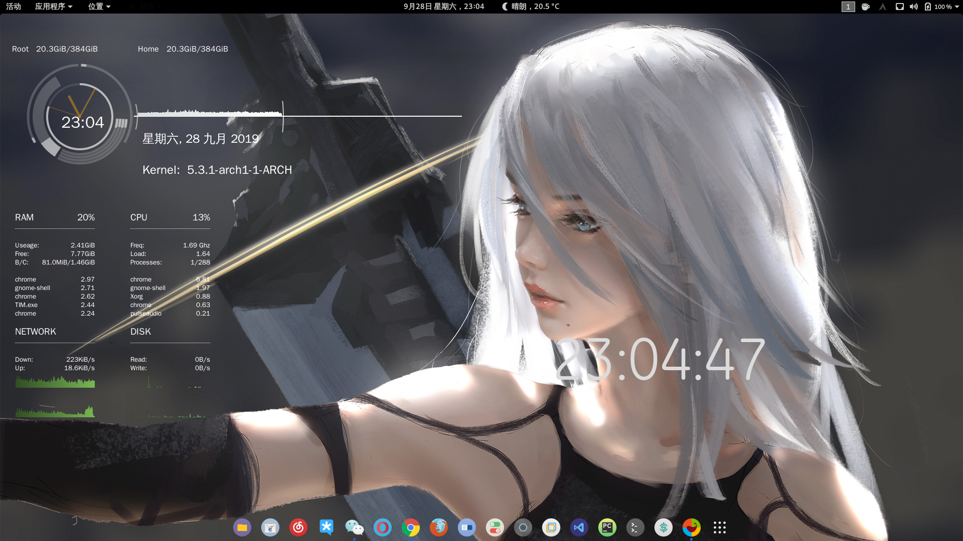Screen dimensions: 963x541
Task: Click the CPU Freq 1.69 Ghz row
Action: coord(170,245)
